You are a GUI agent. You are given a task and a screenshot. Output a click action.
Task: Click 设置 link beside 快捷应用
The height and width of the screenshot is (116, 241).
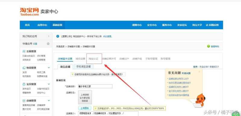point(35,44)
